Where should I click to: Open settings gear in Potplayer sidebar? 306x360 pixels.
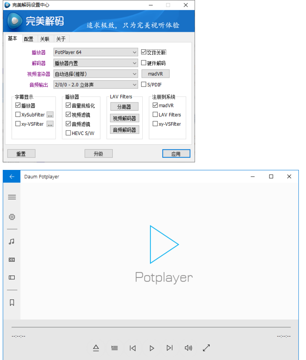pyautogui.click(x=12, y=217)
